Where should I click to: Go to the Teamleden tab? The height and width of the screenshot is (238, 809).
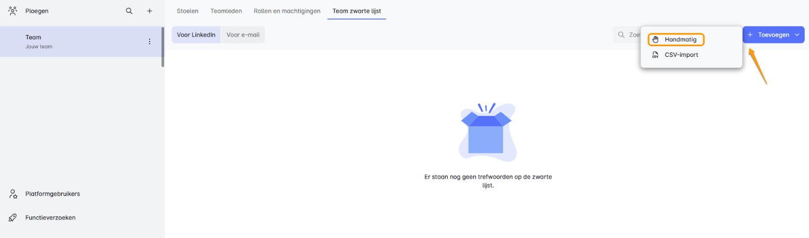226,11
